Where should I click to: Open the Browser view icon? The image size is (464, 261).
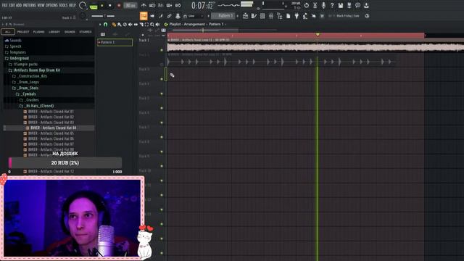coord(280,16)
